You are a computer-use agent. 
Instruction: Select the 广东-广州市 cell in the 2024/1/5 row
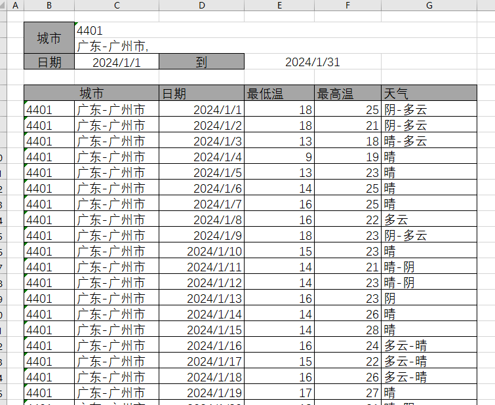tap(117, 172)
